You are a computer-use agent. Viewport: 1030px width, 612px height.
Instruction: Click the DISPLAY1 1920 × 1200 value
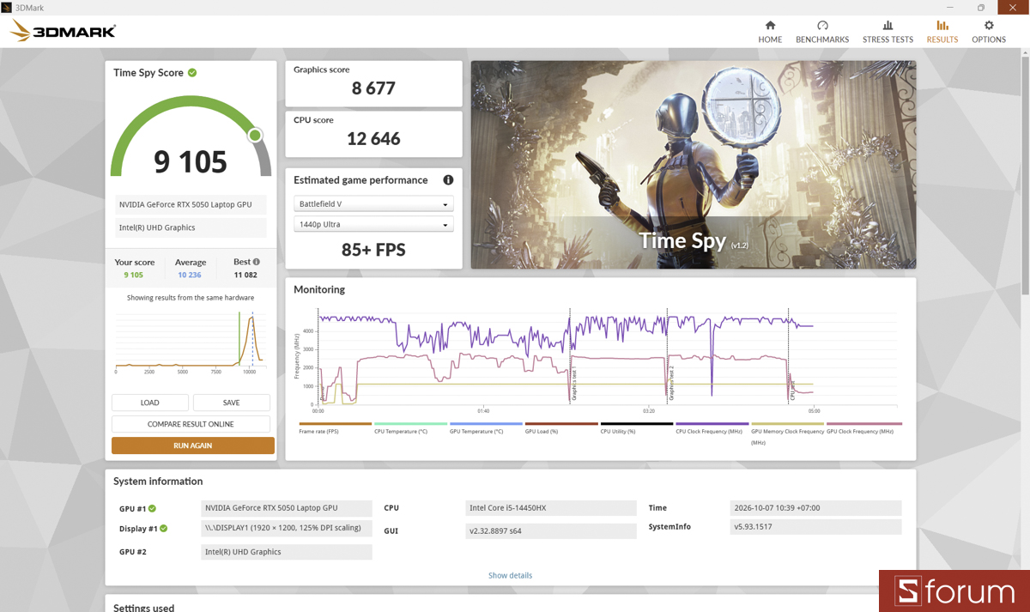(x=287, y=528)
